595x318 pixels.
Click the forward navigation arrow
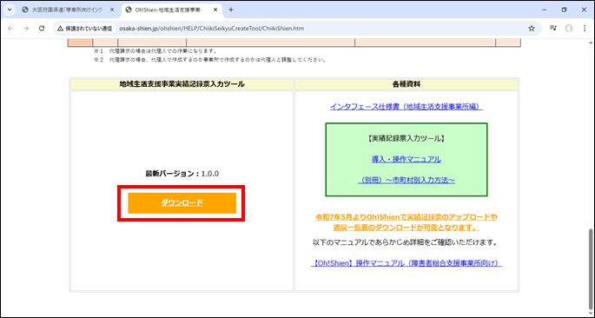coord(26,29)
